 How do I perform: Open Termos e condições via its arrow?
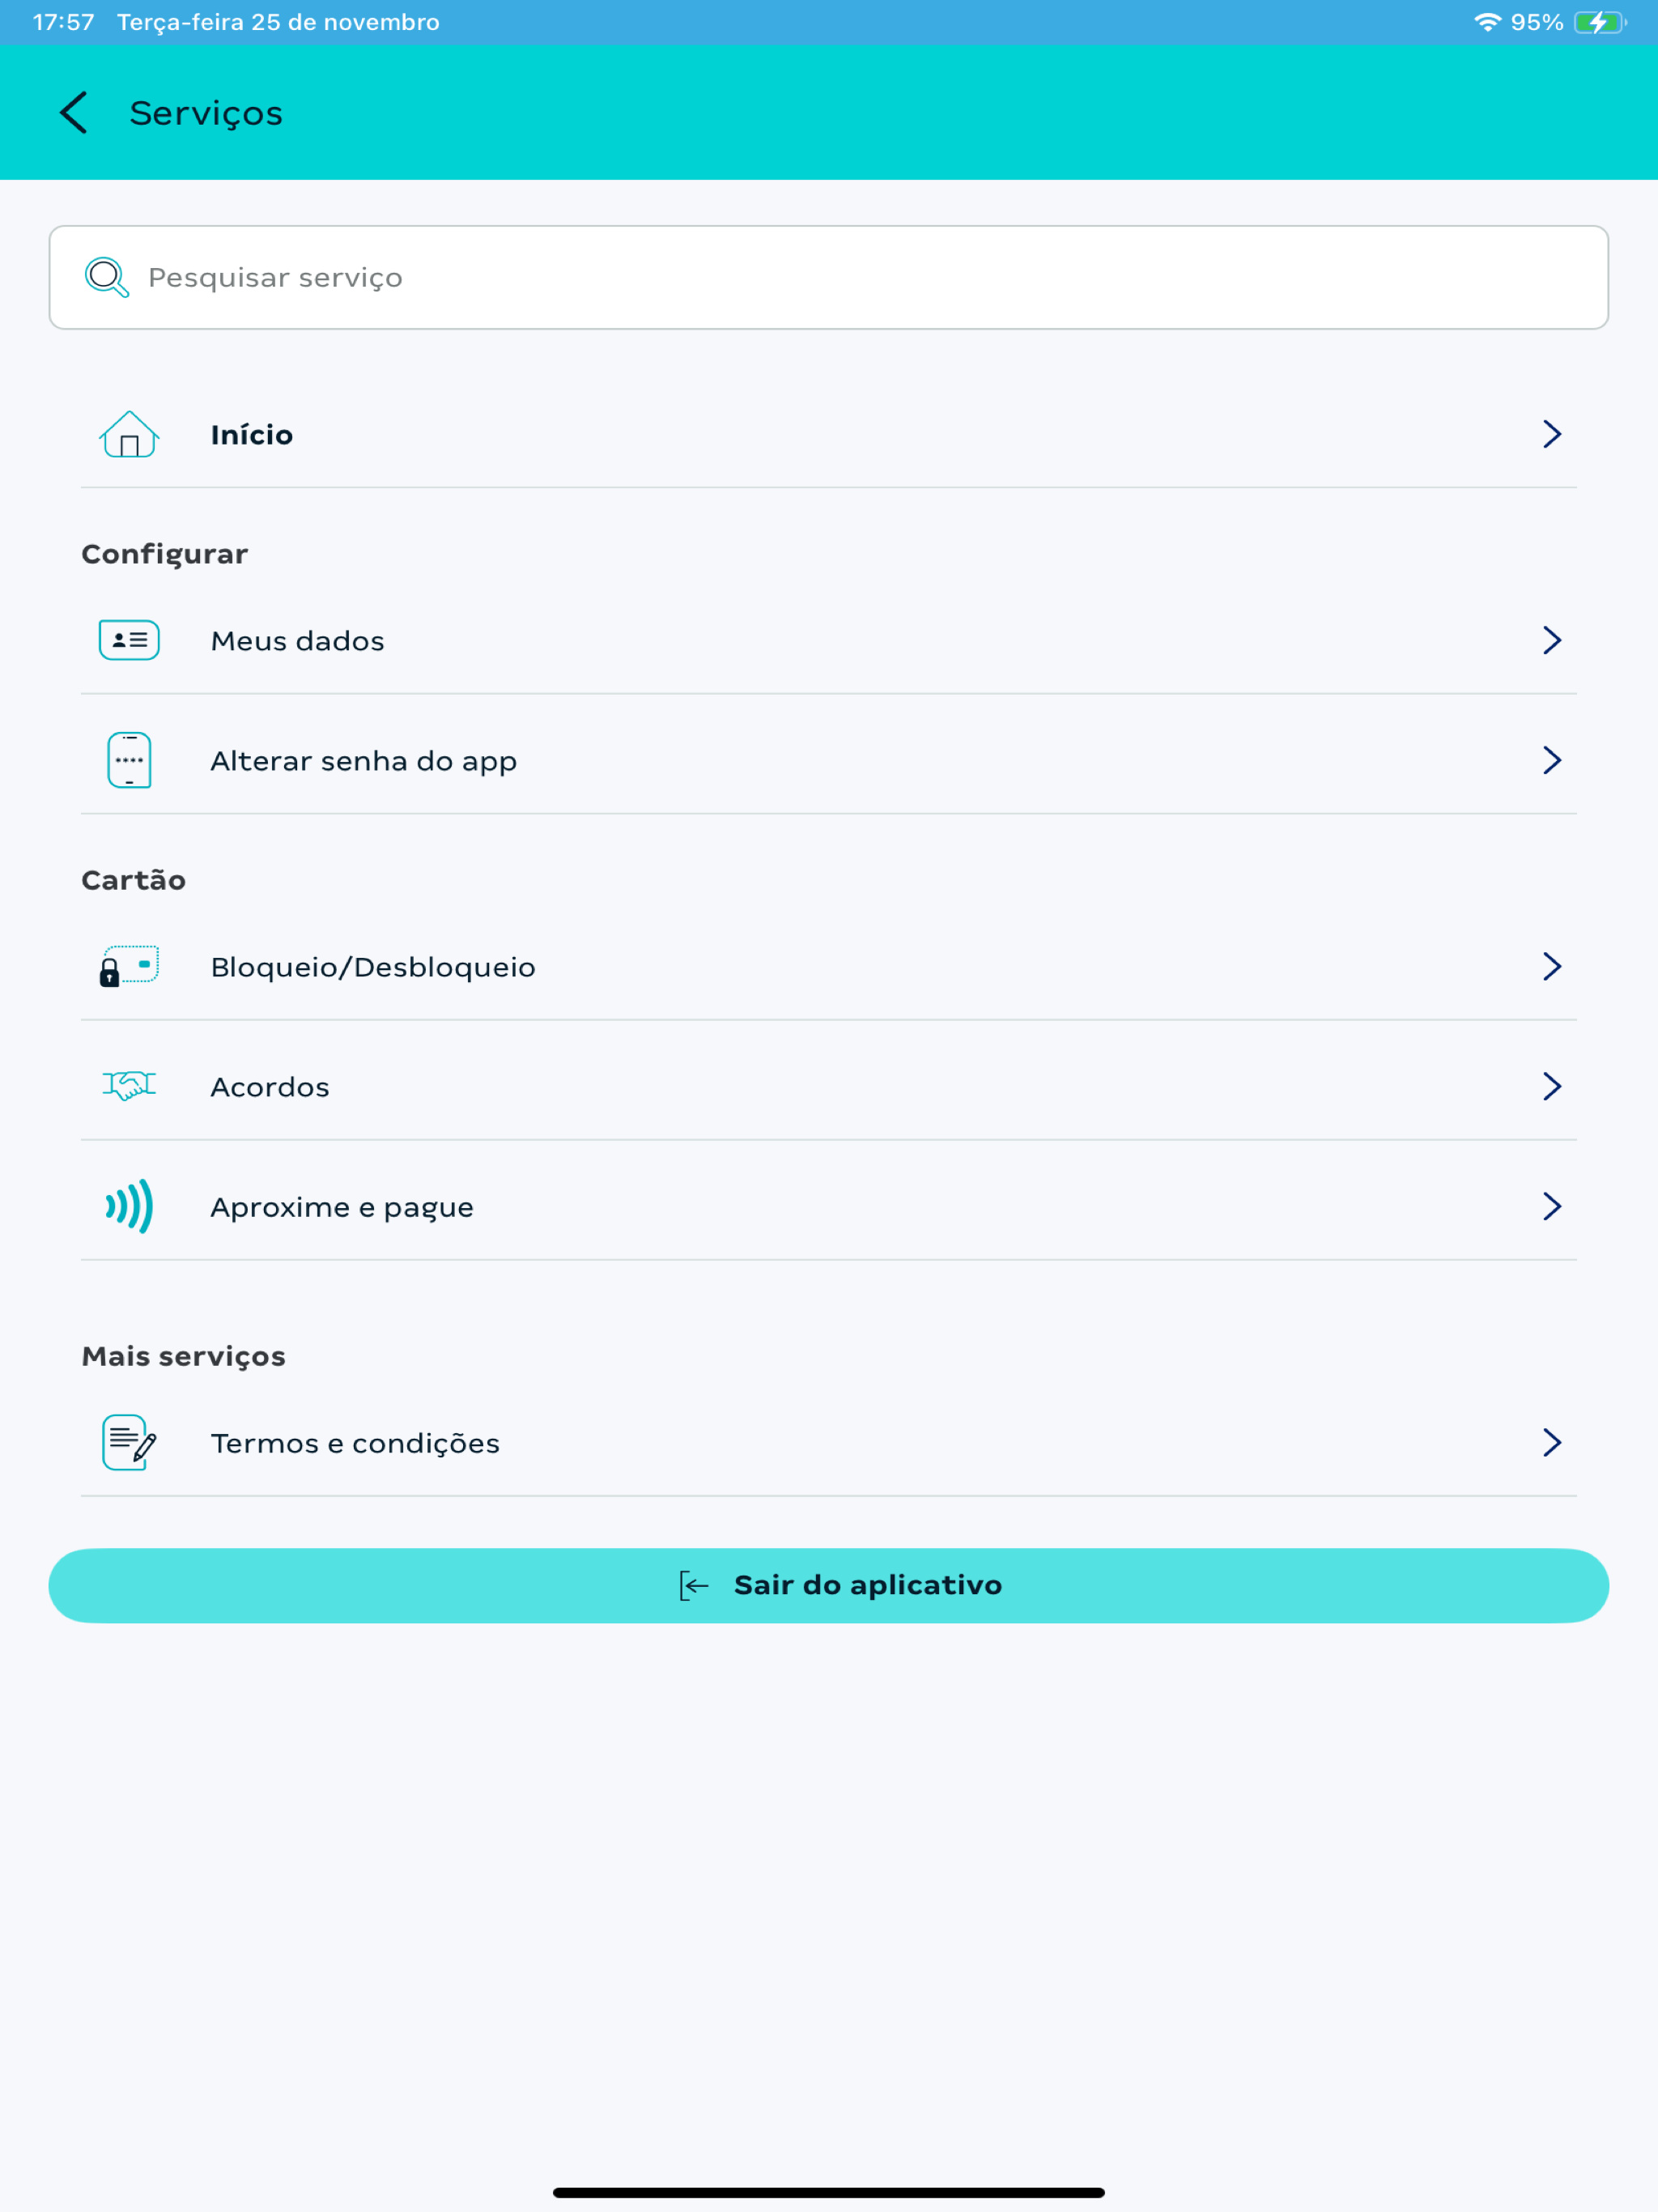(1552, 1442)
